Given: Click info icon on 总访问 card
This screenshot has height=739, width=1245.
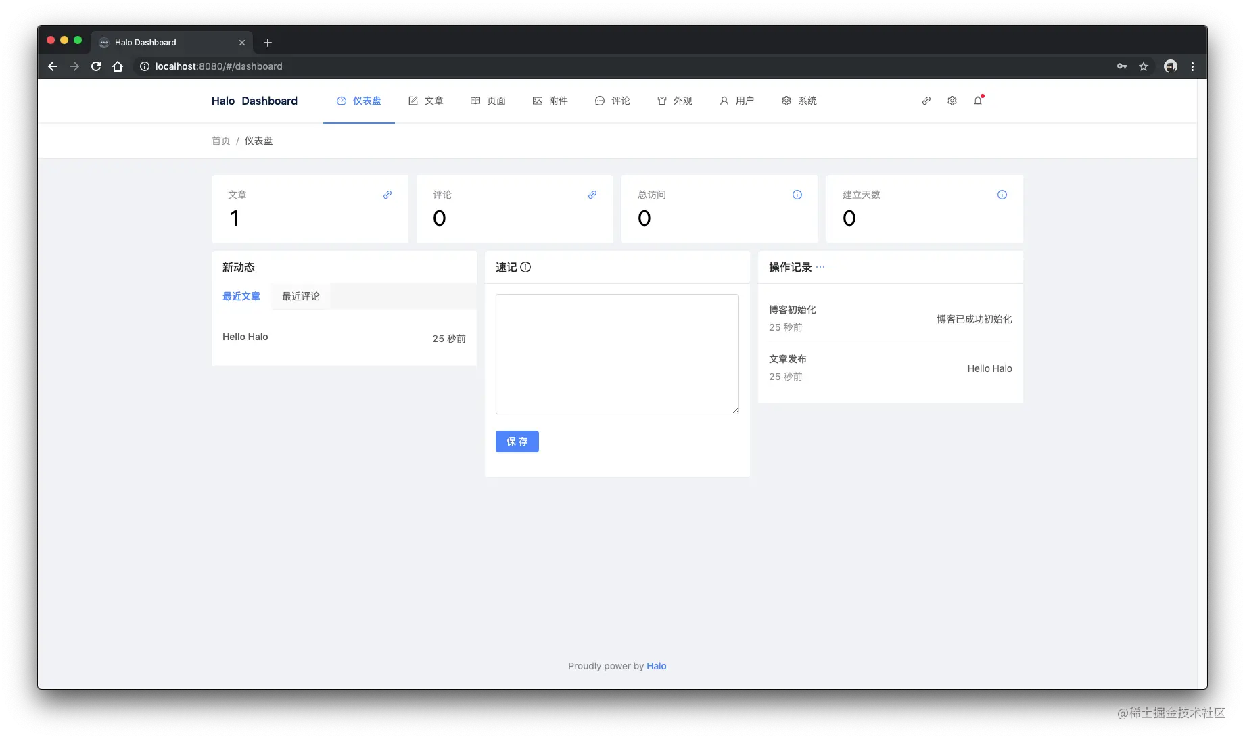Looking at the screenshot, I should tap(797, 195).
